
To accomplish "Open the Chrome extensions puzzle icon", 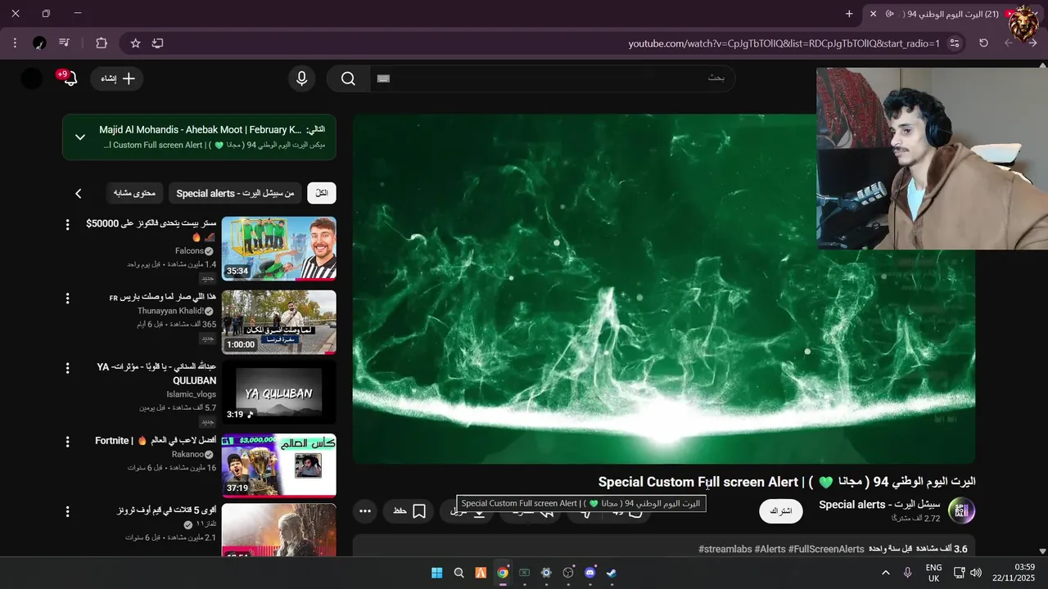I will tap(102, 43).
